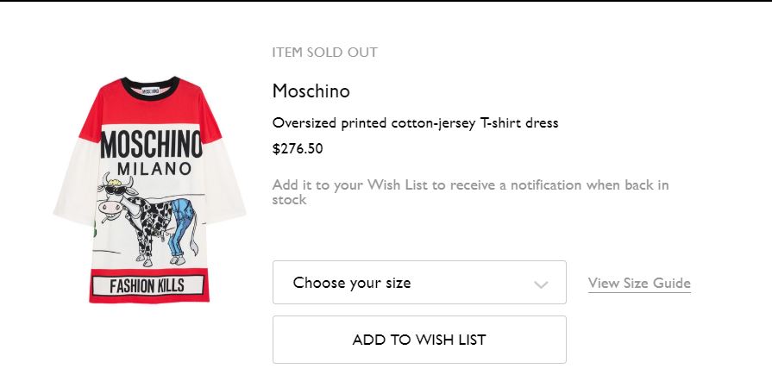Open the View Size Guide link
This screenshot has width=772, height=381.
639,283
